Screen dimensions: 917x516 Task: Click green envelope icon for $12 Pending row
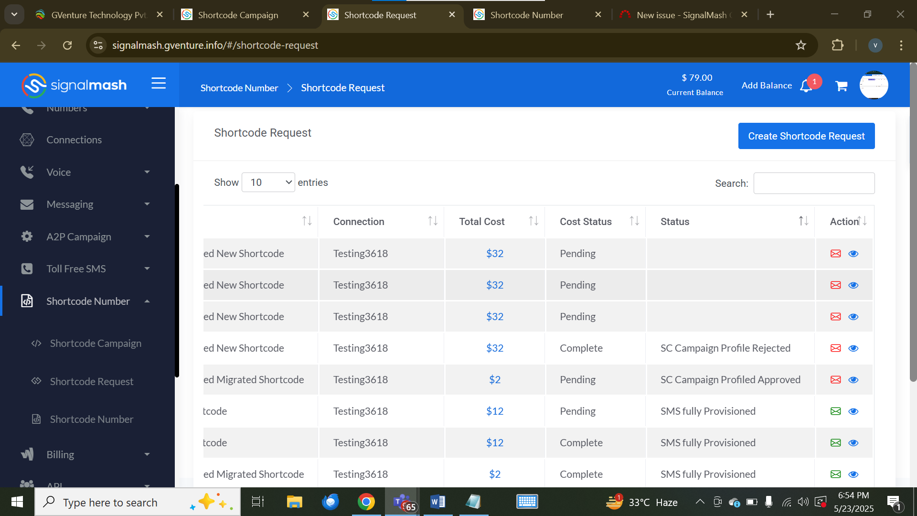[835, 411]
